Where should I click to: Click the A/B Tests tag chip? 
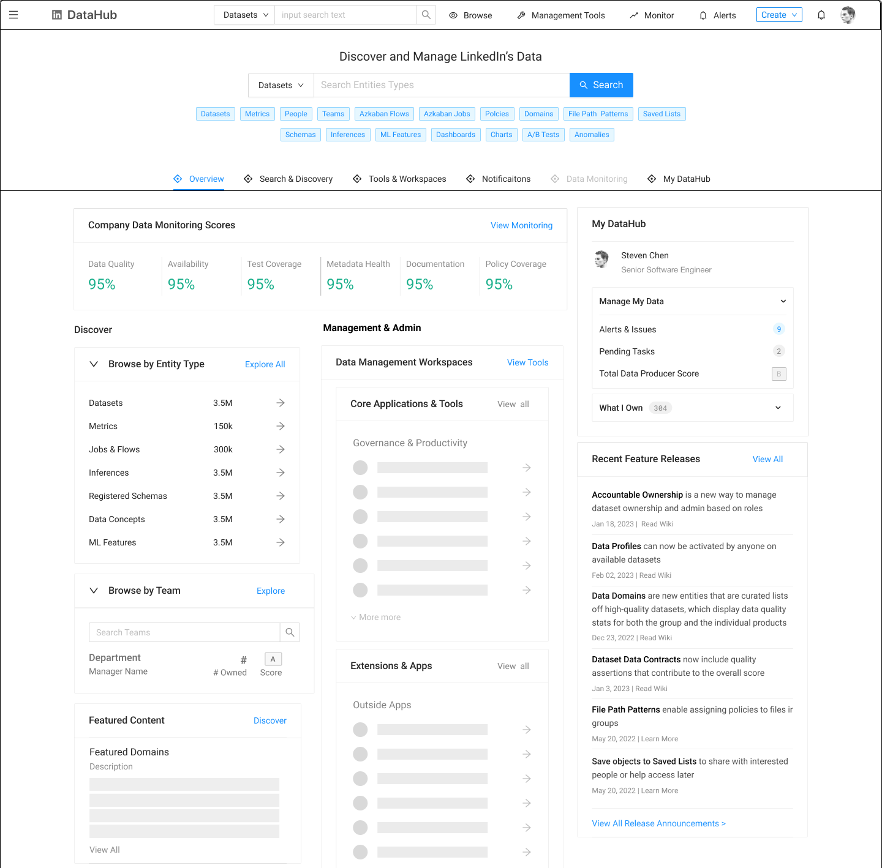[x=543, y=135]
